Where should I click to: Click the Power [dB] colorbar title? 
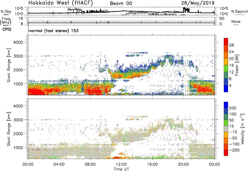[237, 65]
